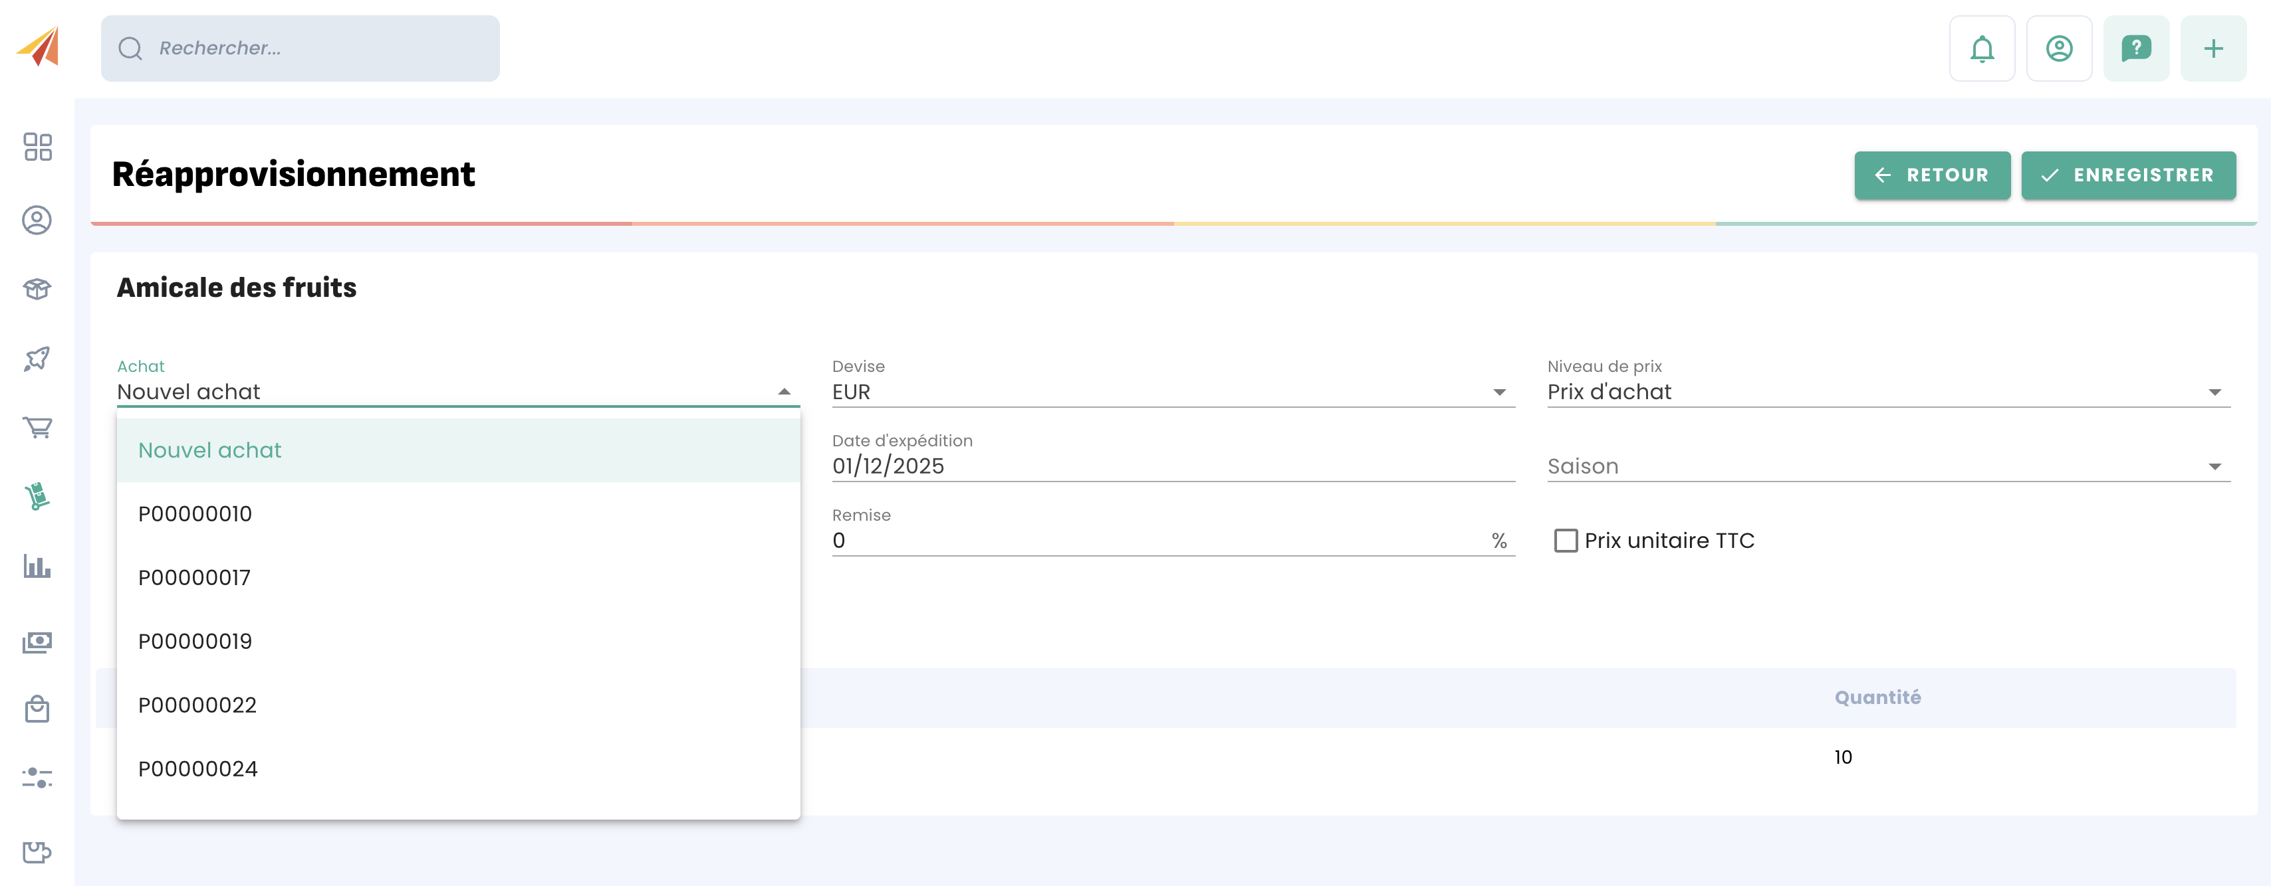Open the sliders settings icon in sidebar
2271x886 pixels.
pos(37,778)
